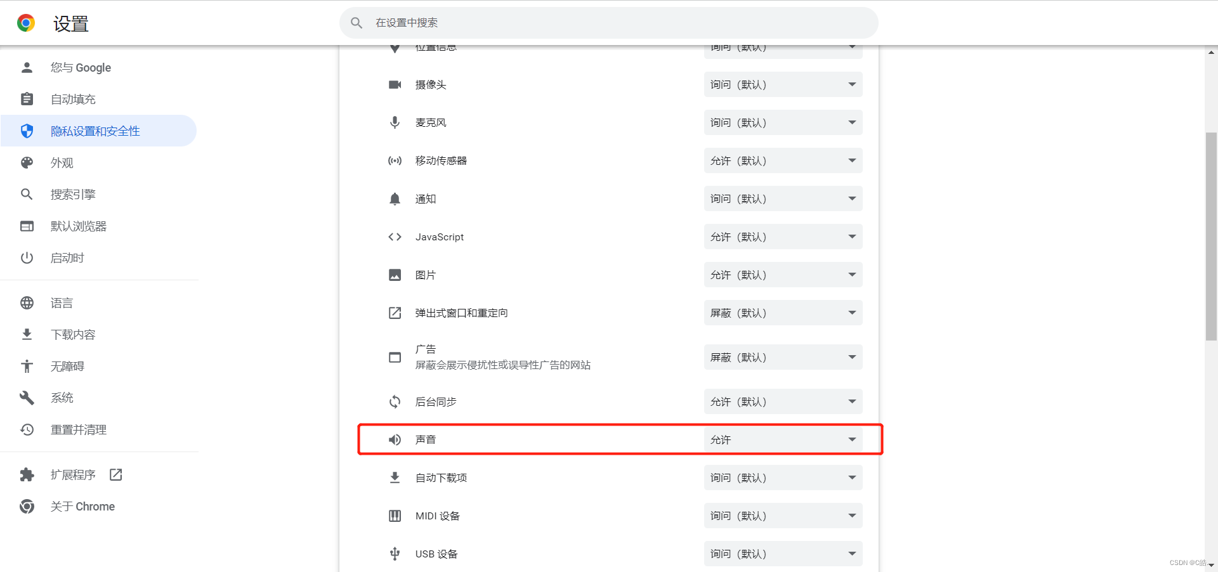
Task: Click the sound speaker (声音) icon
Action: point(395,439)
